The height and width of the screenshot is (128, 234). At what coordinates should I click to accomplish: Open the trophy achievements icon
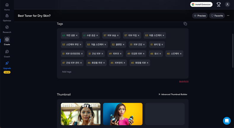click(x=219, y=4)
